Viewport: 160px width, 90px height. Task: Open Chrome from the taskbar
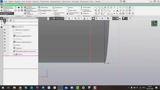point(20,88)
